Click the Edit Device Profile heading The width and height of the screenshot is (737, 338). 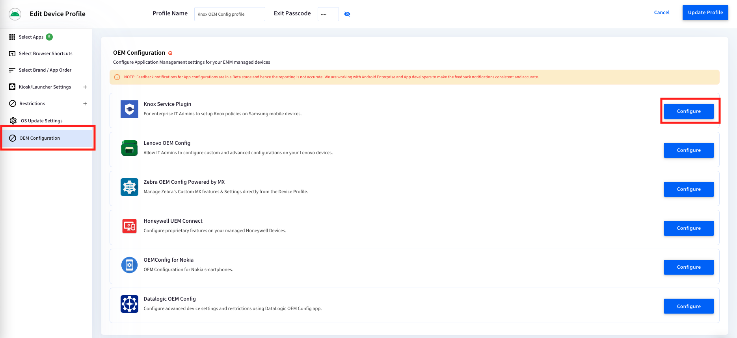(58, 14)
